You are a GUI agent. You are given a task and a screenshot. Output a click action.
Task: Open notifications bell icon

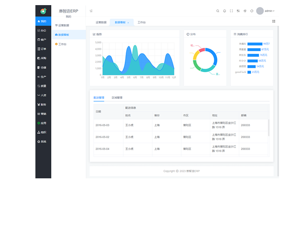(x=225, y=11)
